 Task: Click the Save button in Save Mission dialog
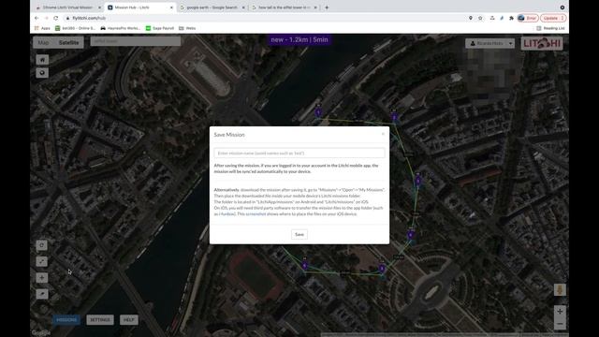(299, 235)
